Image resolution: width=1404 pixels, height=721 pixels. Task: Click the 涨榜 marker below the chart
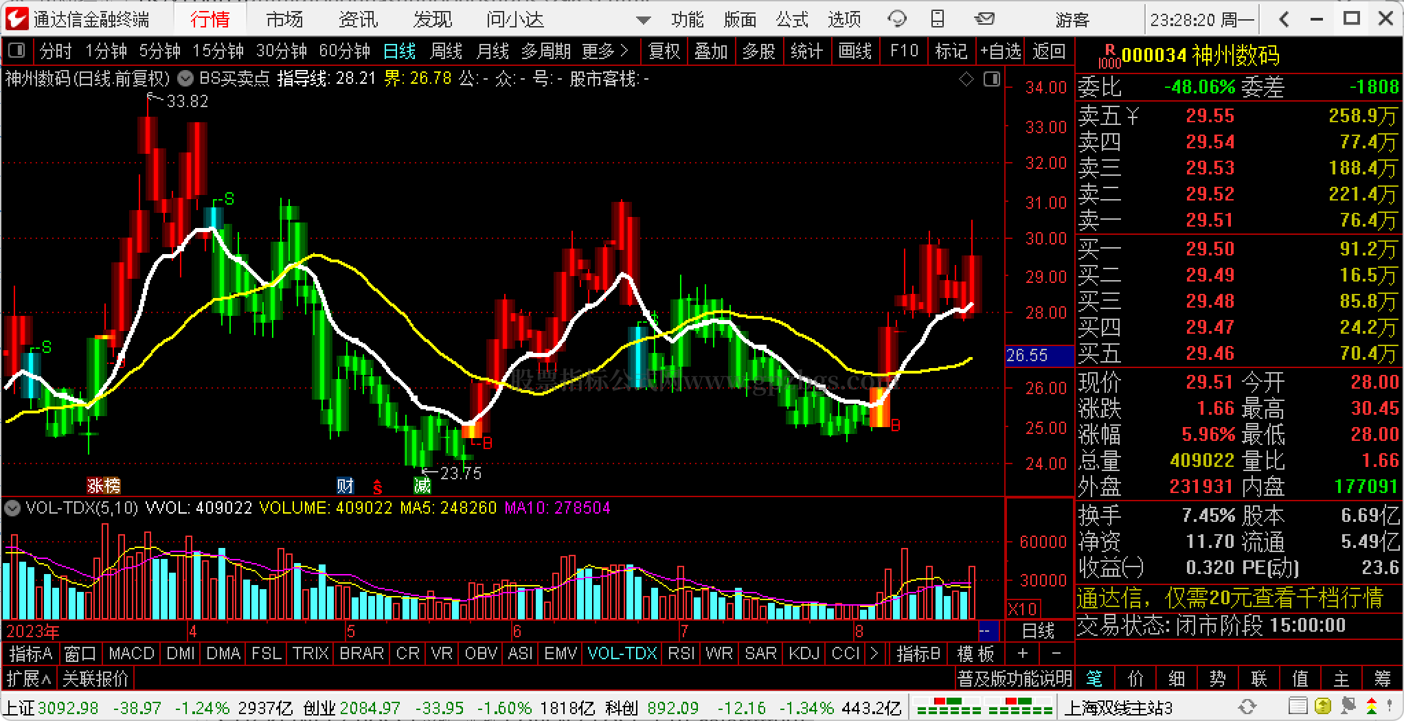[x=104, y=486]
